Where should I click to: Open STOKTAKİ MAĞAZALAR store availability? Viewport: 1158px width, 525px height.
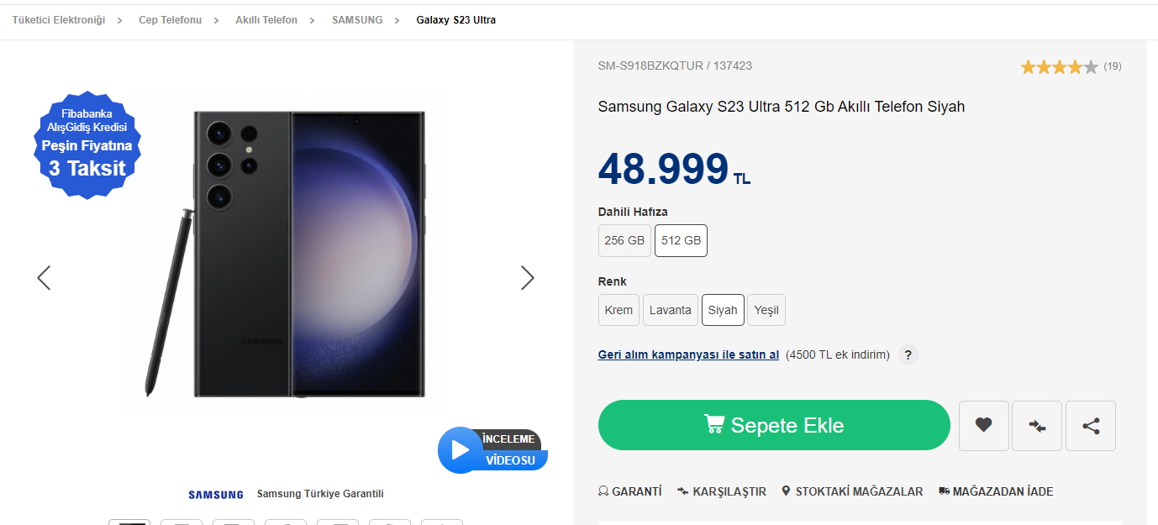tap(852, 491)
